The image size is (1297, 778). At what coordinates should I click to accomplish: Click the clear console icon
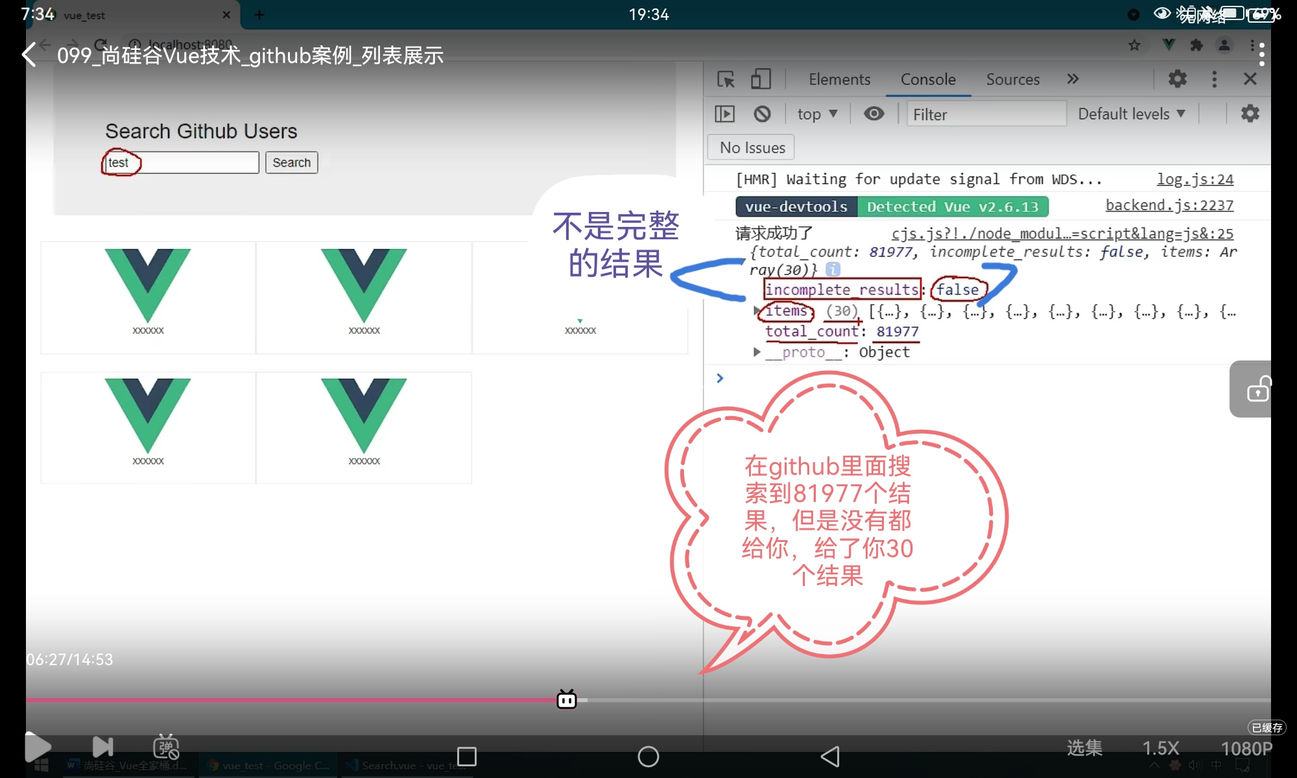coord(762,114)
